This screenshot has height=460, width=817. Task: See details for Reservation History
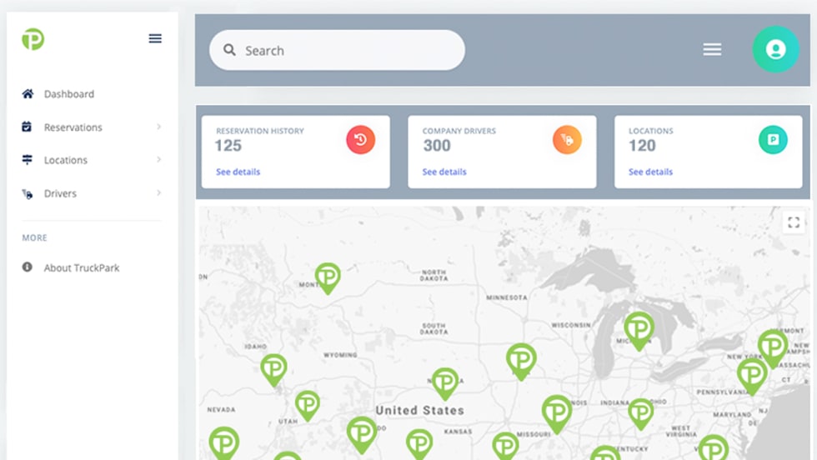(x=238, y=172)
